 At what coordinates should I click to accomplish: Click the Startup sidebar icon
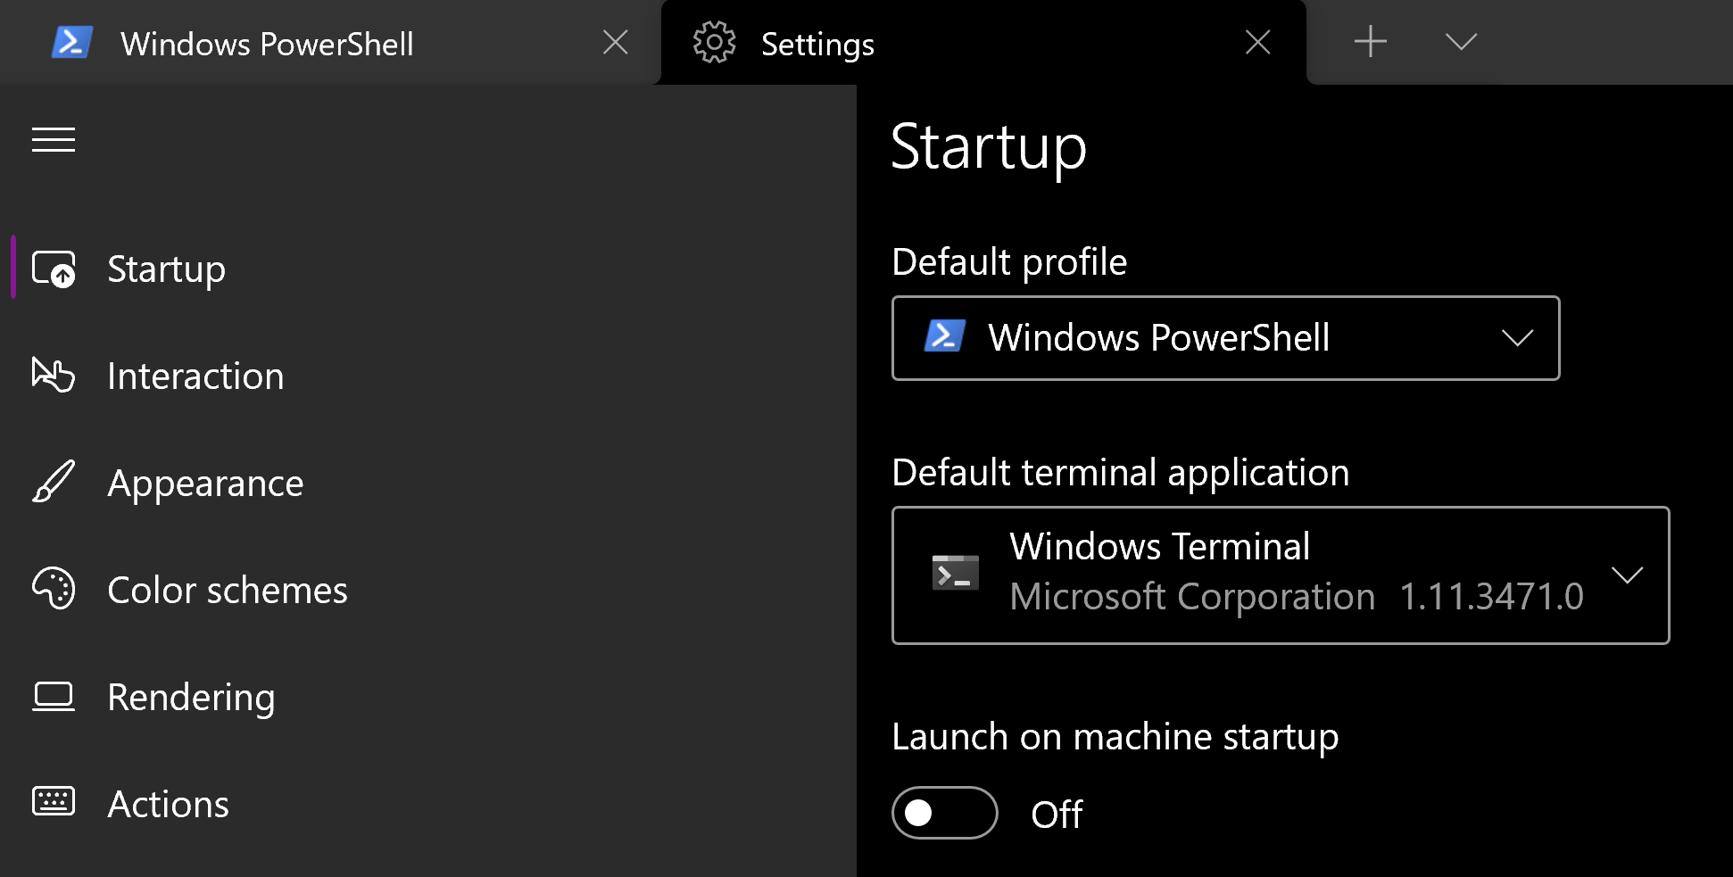[54, 269]
